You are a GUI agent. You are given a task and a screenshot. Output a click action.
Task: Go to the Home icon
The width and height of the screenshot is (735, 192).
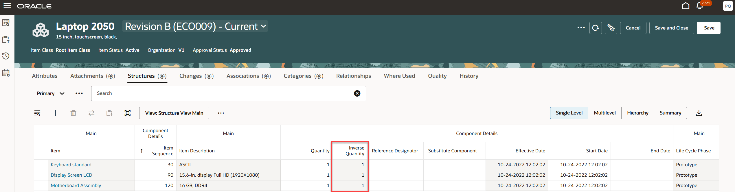coord(686,6)
